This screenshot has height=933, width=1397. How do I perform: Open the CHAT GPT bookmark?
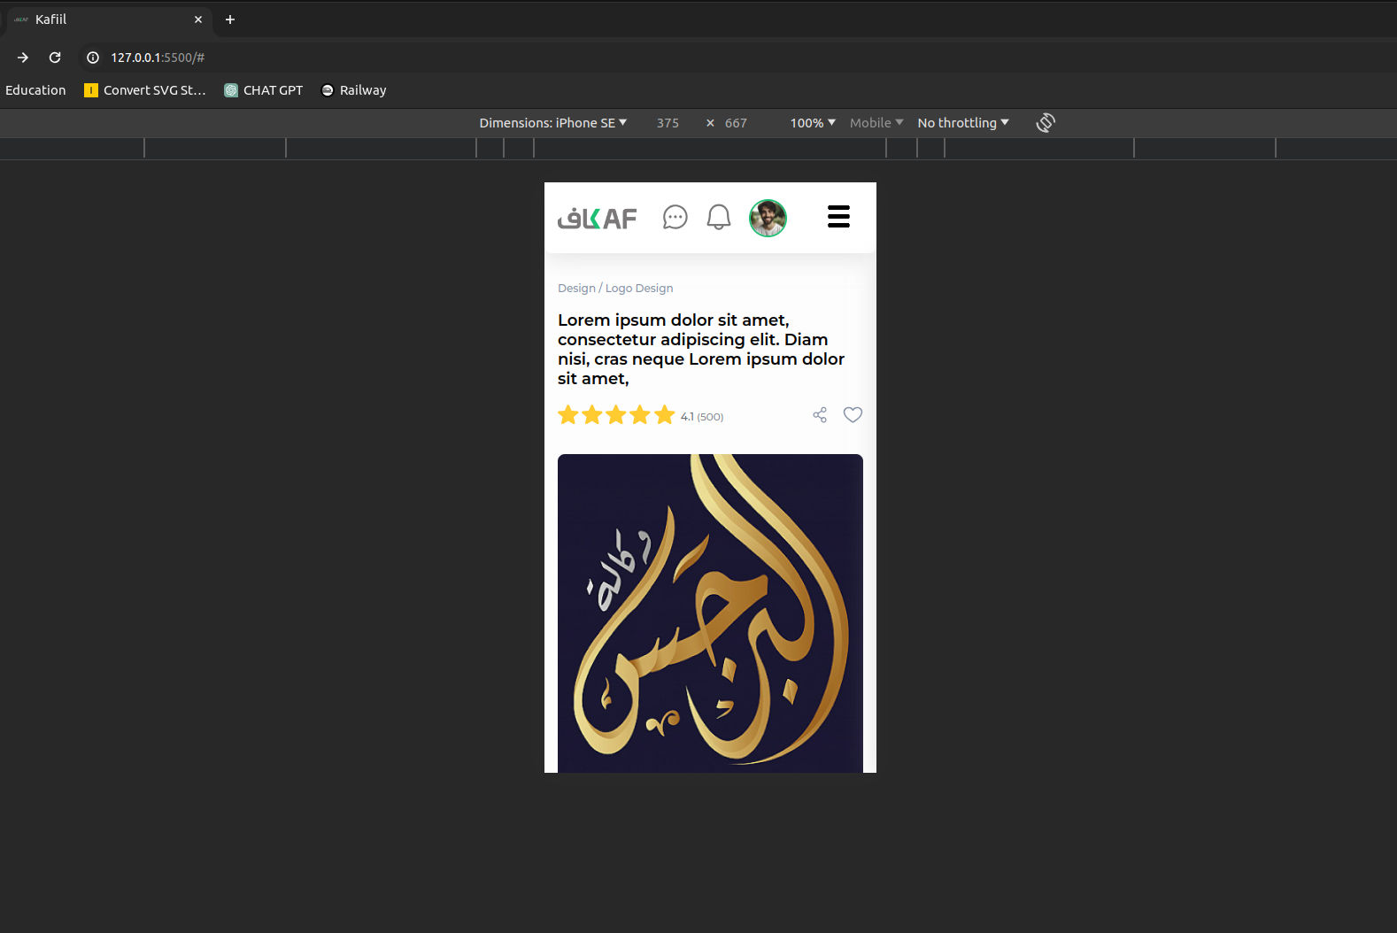click(264, 90)
